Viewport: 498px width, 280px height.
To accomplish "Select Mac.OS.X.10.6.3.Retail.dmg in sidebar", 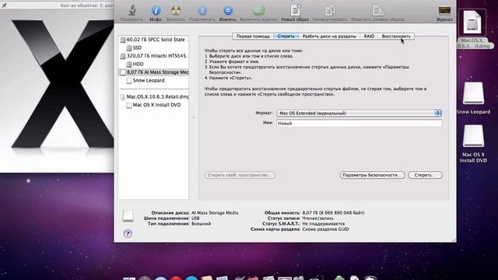I will (x=154, y=96).
